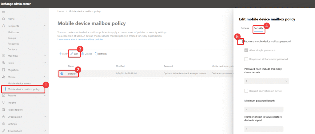
Task: Open Learn more about device mailbox policies
Action: pyautogui.click(x=80, y=39)
